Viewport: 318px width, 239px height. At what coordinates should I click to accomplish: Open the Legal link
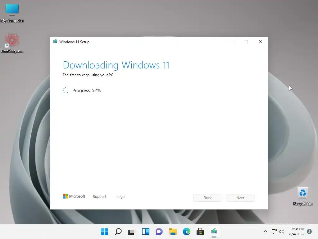[121, 197]
